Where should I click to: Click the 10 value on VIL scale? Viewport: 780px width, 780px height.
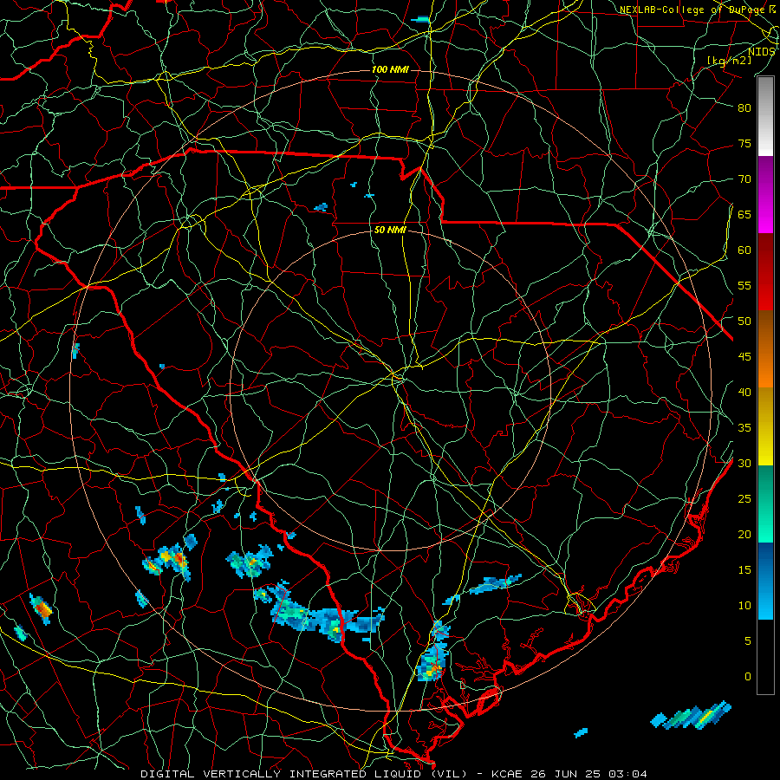744,606
